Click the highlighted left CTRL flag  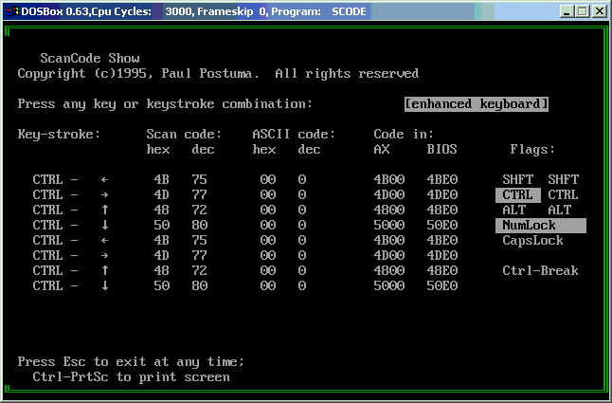pos(518,194)
